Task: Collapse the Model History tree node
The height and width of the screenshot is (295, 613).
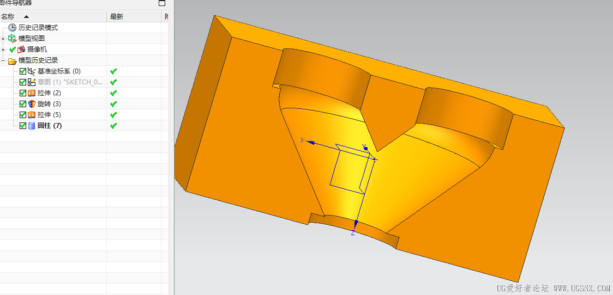Action: coord(3,60)
